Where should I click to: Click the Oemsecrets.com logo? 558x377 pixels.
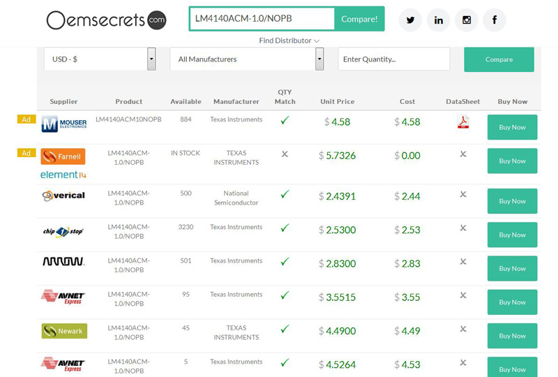click(x=106, y=20)
